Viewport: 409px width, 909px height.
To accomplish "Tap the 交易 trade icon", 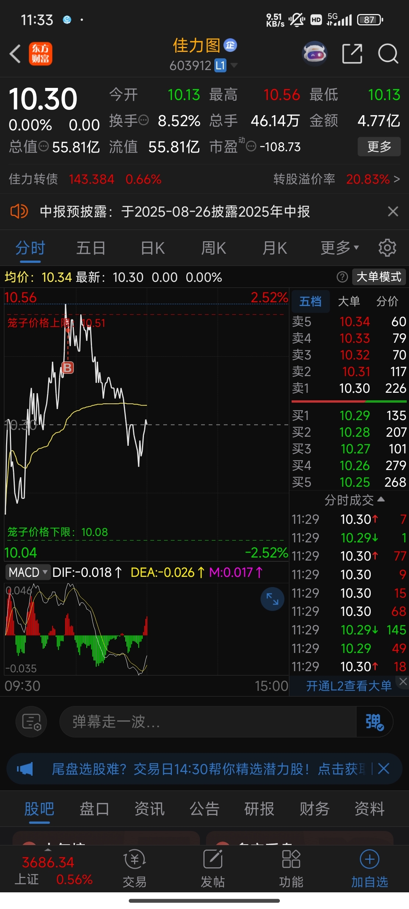I will [134, 869].
